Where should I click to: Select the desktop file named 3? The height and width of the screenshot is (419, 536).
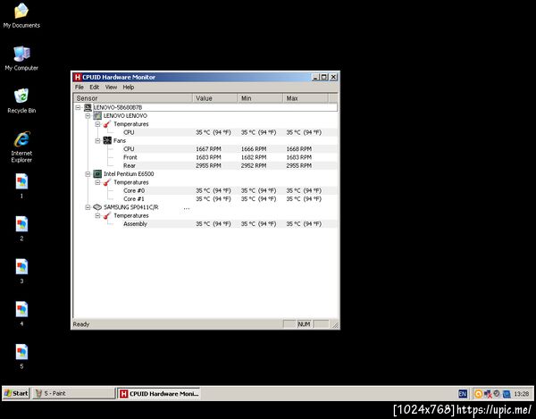coord(21,272)
